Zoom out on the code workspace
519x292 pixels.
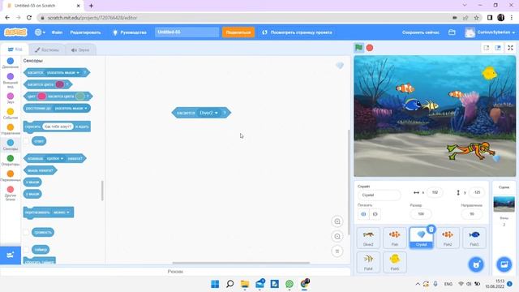click(x=337, y=236)
